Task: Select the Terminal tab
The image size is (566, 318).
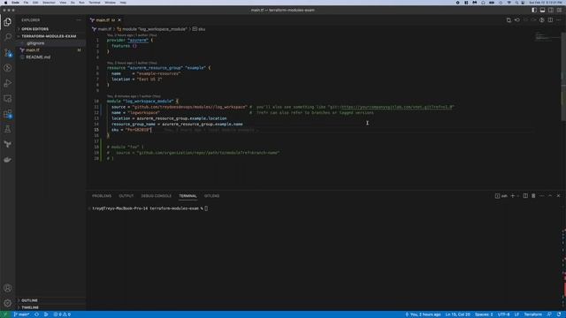Action: tap(187, 196)
